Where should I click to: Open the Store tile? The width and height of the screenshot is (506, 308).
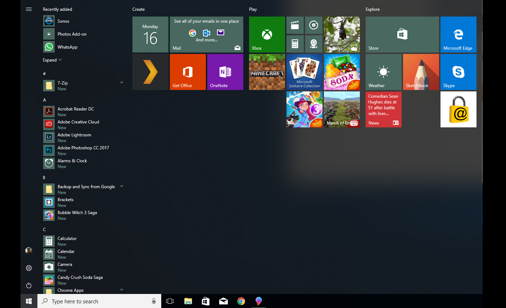pos(402,35)
